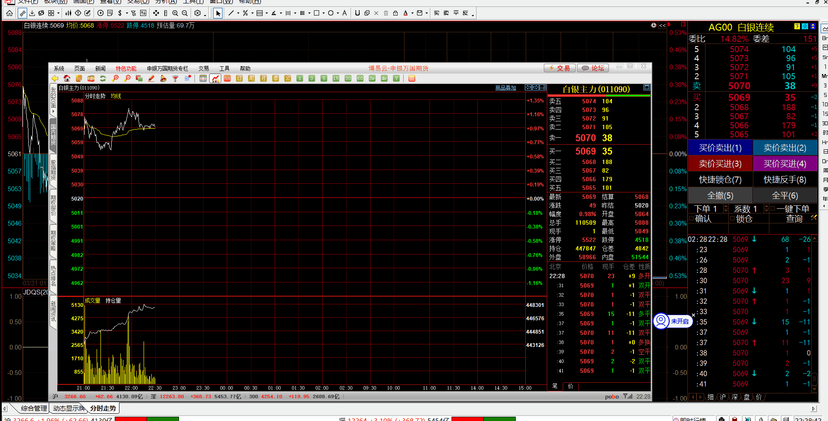Image resolution: width=828 pixels, height=421 pixels.
Task: Click 卖价买进(3) button
Action: [720, 164]
